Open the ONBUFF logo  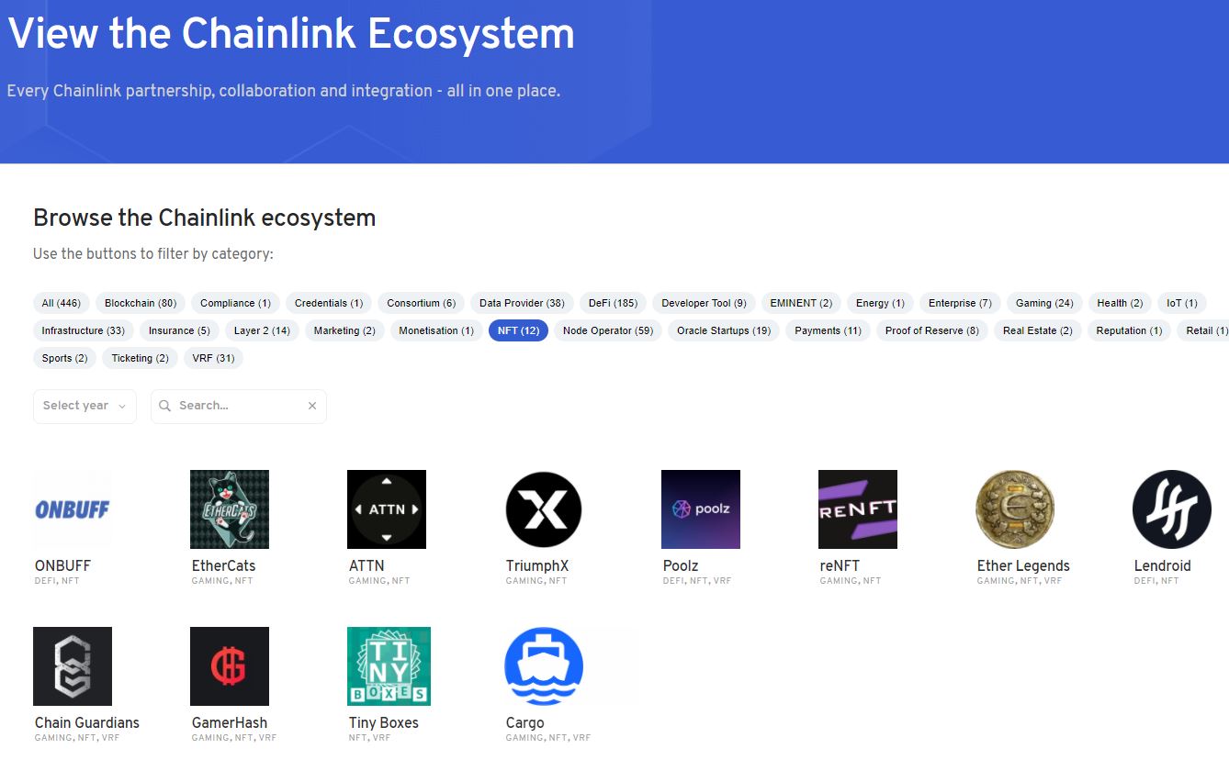pyautogui.click(x=73, y=509)
